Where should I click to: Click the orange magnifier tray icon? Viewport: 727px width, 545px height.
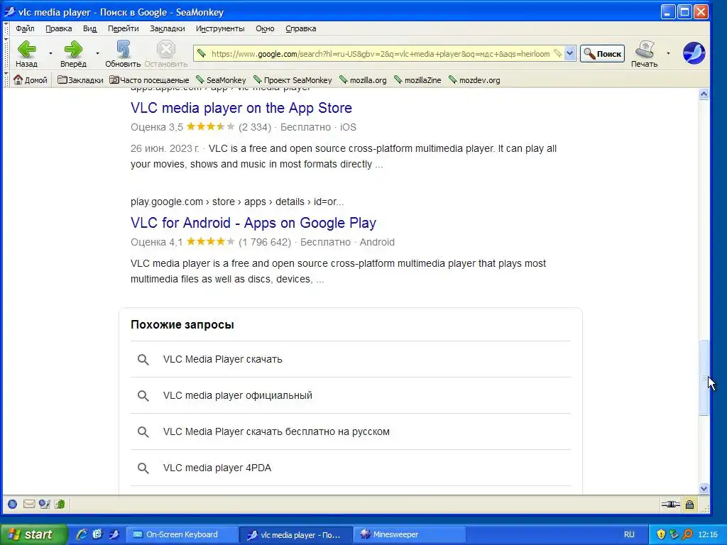point(687,534)
